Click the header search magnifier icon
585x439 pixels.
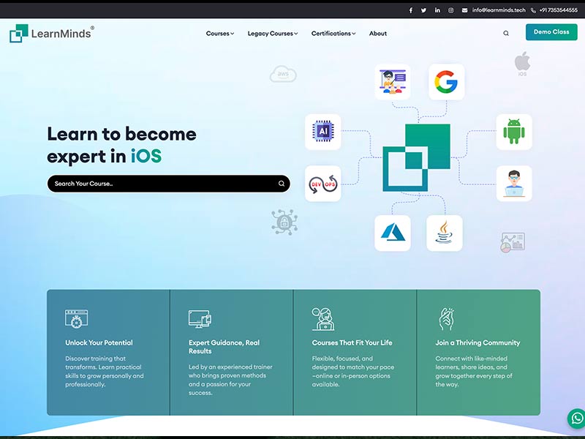pos(506,33)
